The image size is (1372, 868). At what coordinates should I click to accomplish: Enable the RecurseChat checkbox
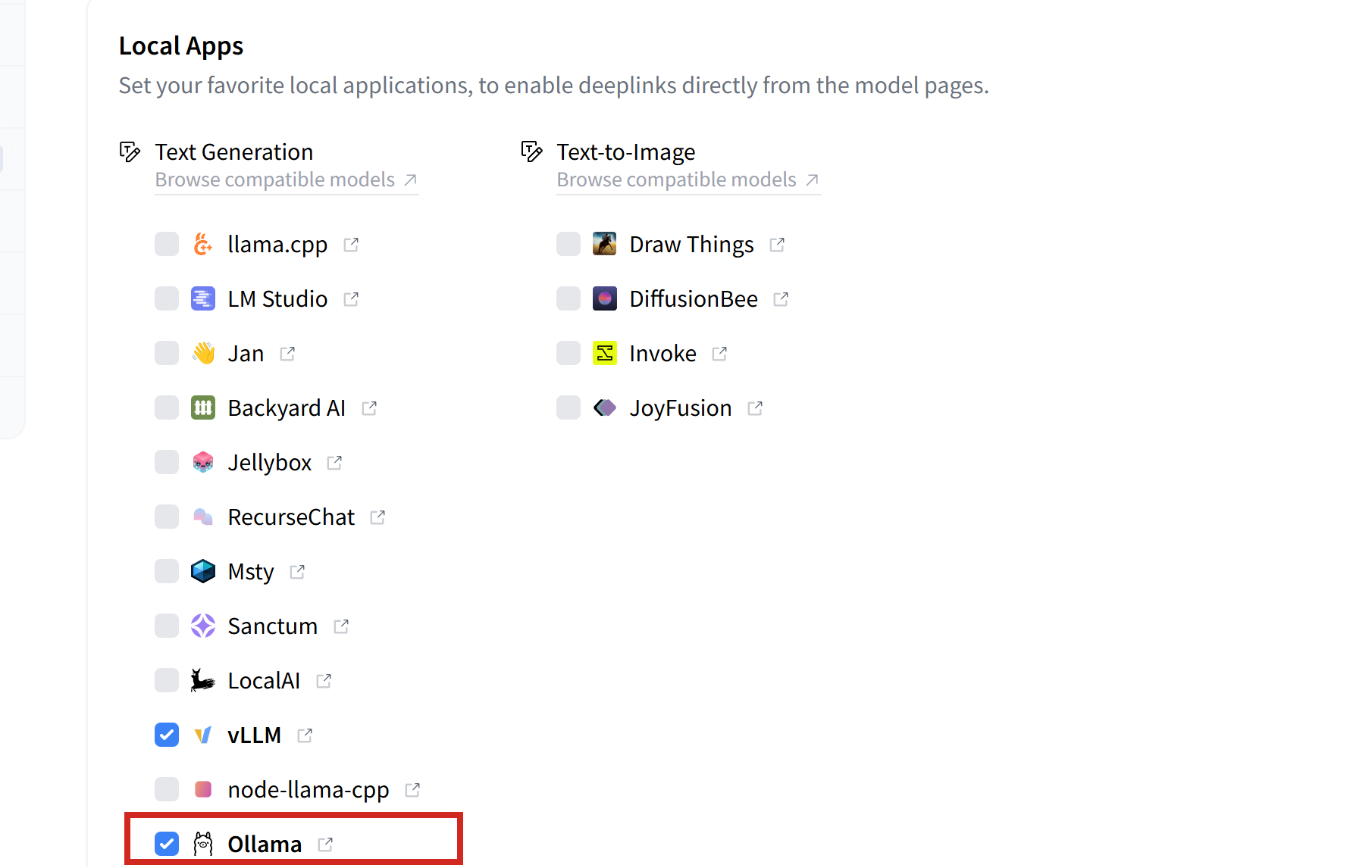(x=167, y=517)
